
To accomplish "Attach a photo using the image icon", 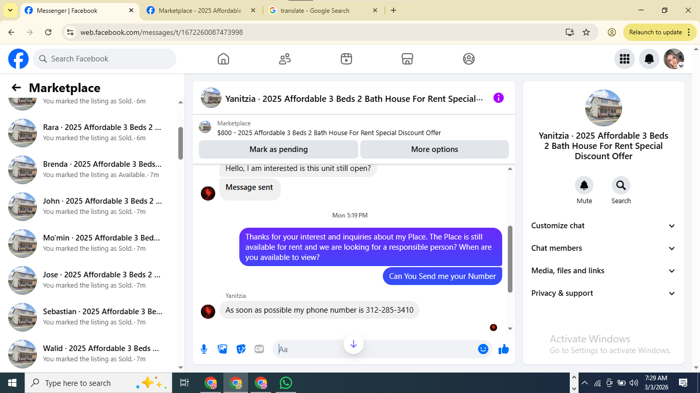I will (222, 349).
